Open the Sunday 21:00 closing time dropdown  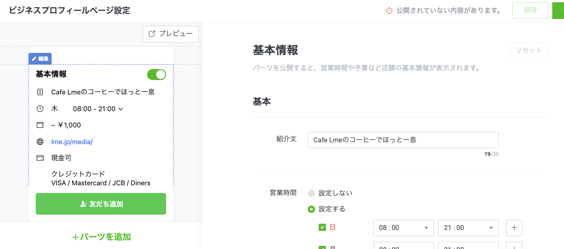(x=468, y=228)
